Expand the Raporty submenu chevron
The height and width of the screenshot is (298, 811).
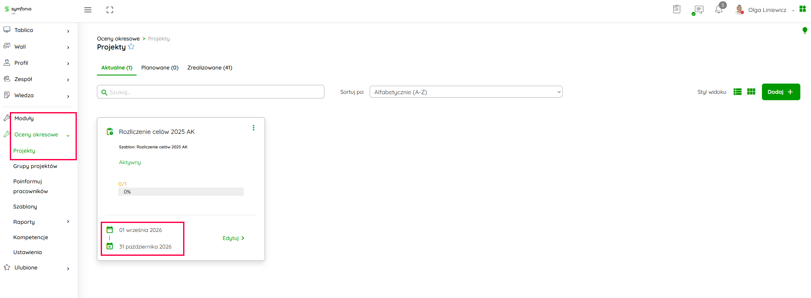tap(68, 222)
